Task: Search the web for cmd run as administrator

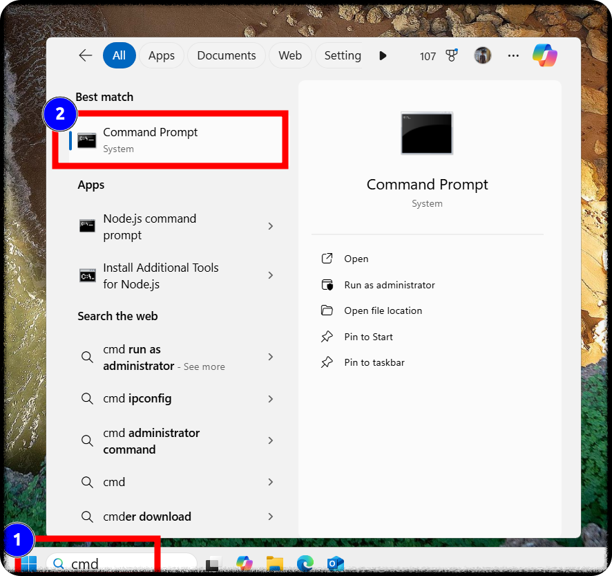Action: pyautogui.click(x=175, y=357)
